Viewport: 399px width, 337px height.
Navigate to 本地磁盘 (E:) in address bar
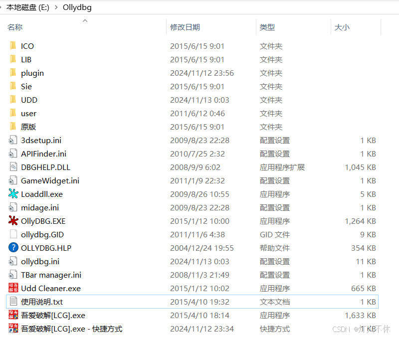tap(28, 7)
